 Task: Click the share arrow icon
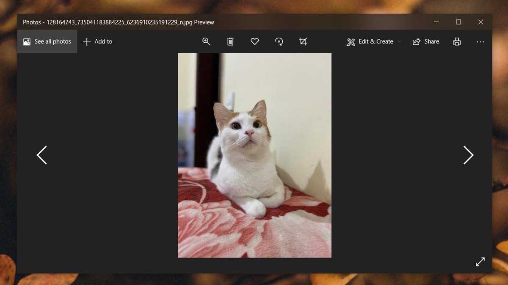point(417,41)
